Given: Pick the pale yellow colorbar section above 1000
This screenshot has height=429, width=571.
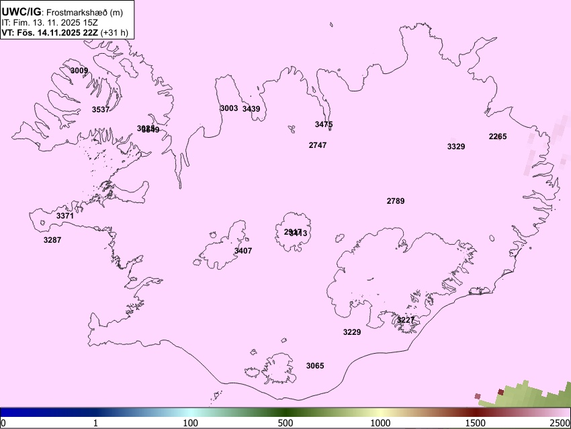Looking at the screenshot, I should (380, 413).
